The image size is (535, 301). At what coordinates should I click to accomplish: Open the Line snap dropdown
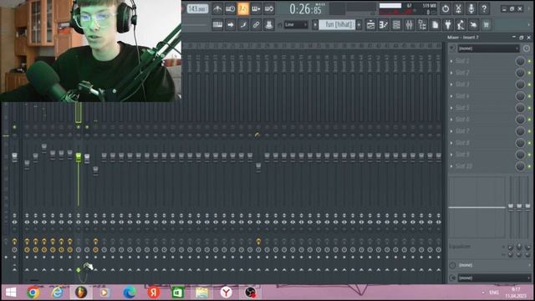296,24
